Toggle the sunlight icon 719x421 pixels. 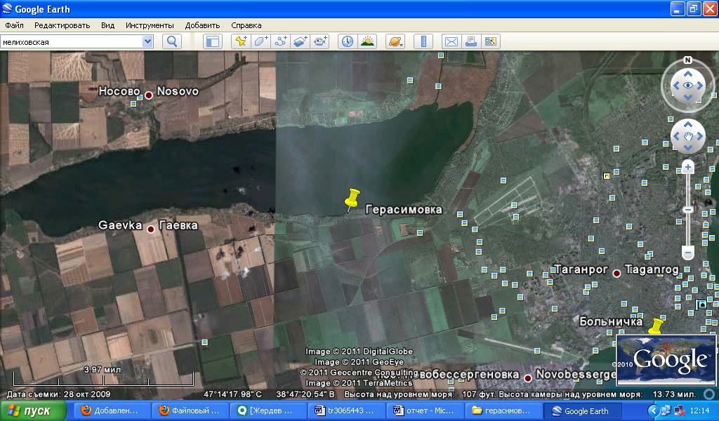[x=367, y=41]
